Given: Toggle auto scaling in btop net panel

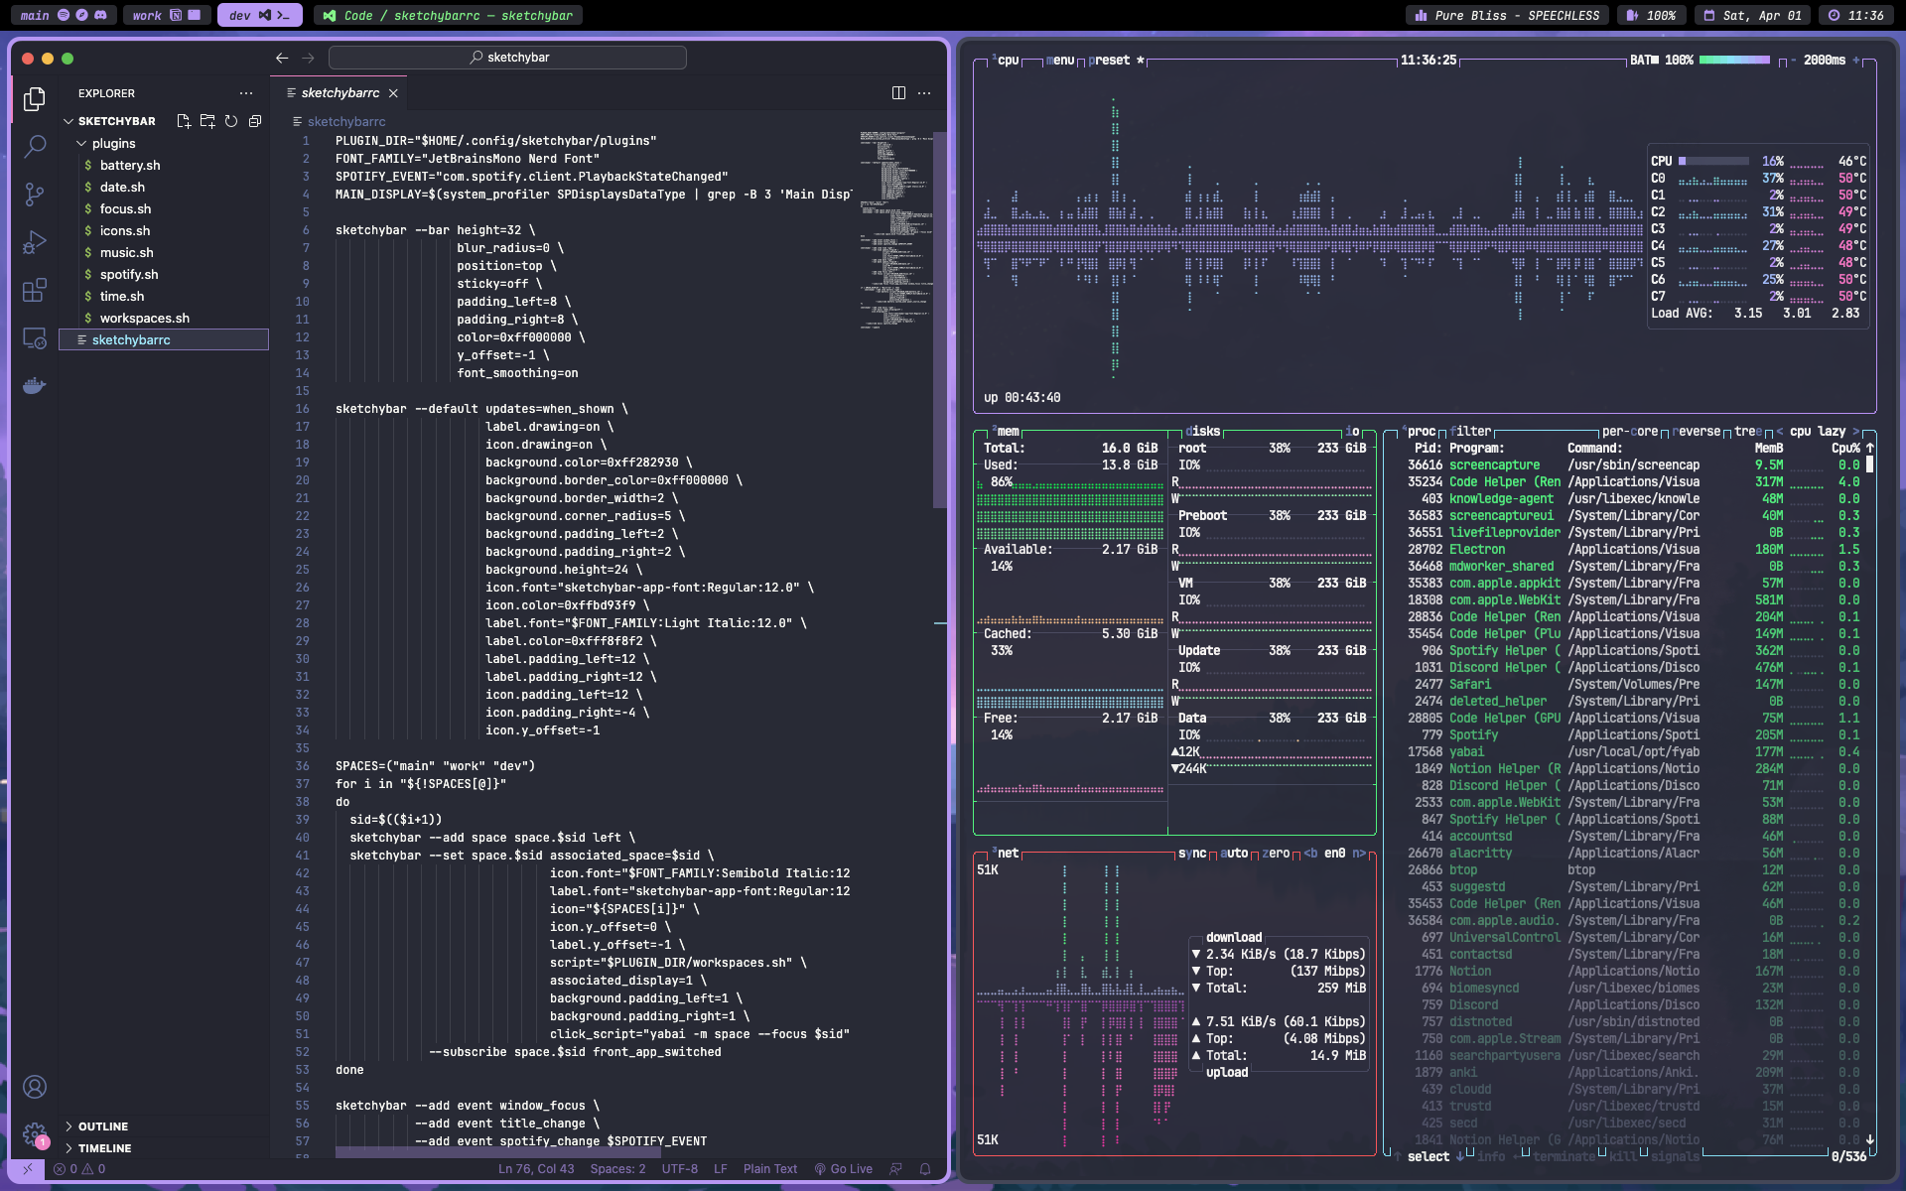Looking at the screenshot, I should pyautogui.click(x=1233, y=854).
